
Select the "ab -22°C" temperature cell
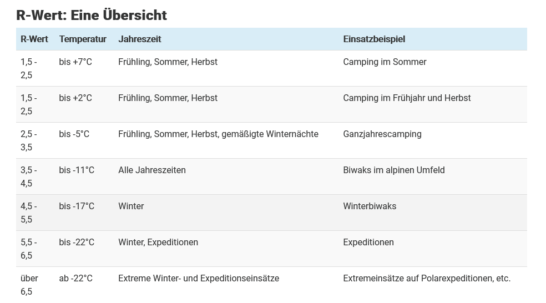point(75,279)
